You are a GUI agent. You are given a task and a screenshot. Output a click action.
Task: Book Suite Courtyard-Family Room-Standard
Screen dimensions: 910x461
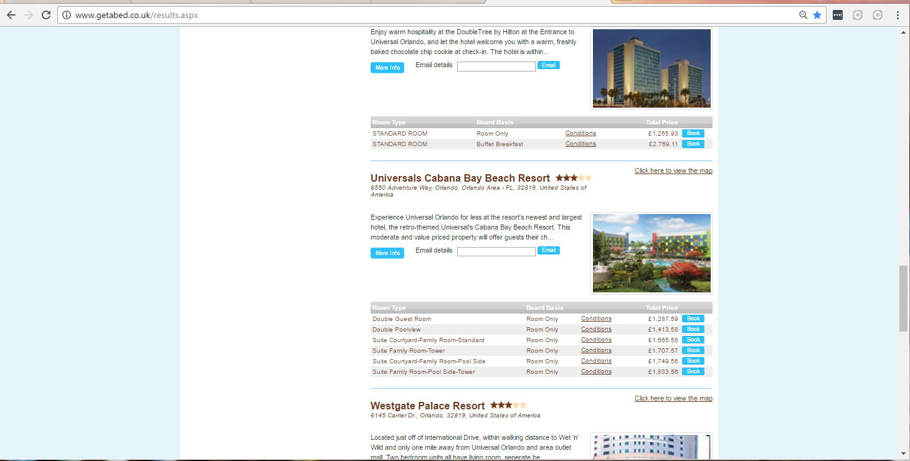pyautogui.click(x=693, y=340)
